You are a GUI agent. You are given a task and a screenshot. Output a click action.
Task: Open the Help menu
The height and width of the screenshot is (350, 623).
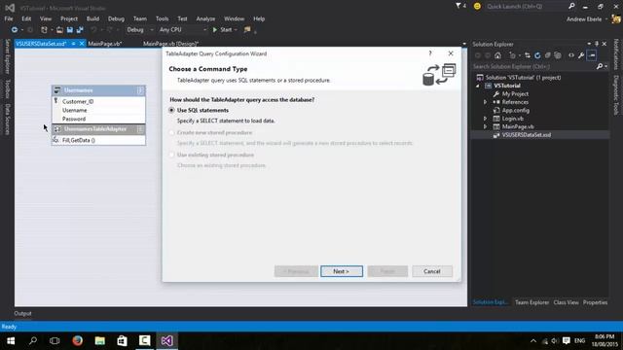point(259,18)
